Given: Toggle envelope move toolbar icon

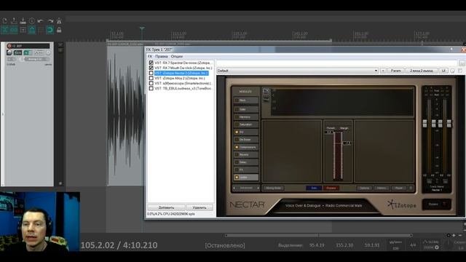Looking at the screenshot, I should [32, 30].
